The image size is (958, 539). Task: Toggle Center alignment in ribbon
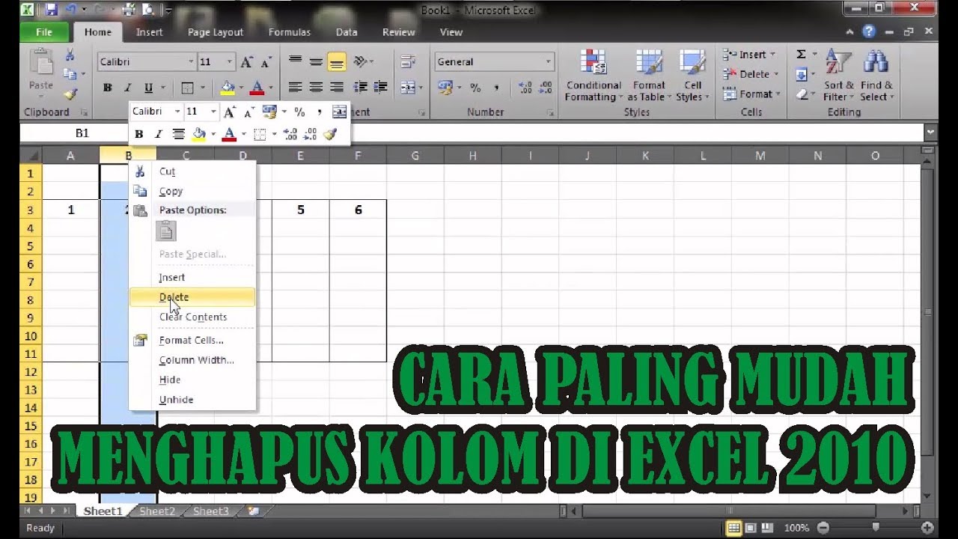[x=316, y=88]
